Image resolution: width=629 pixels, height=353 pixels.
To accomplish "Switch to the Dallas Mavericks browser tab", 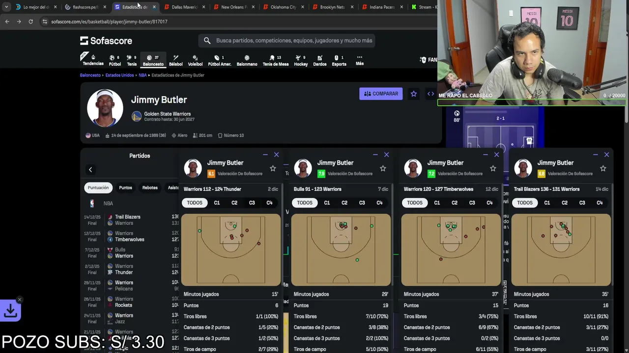I will pos(185,7).
